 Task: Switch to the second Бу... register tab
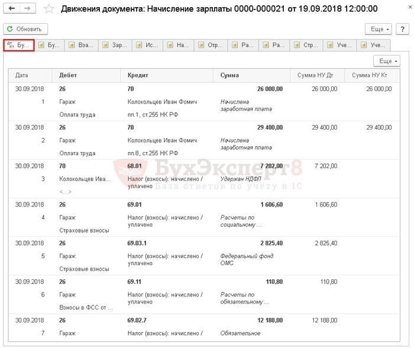pos(50,45)
